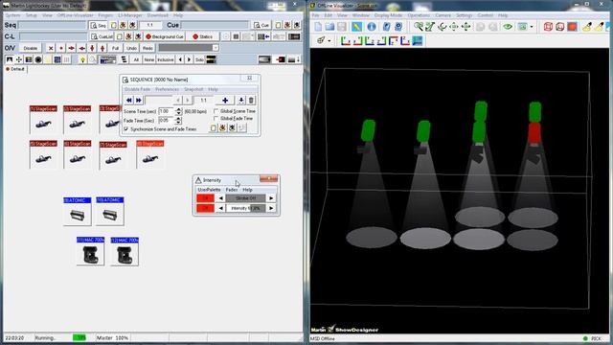The image size is (613, 345).
Task: Click the Scene Time input field
Action: tap(167, 111)
